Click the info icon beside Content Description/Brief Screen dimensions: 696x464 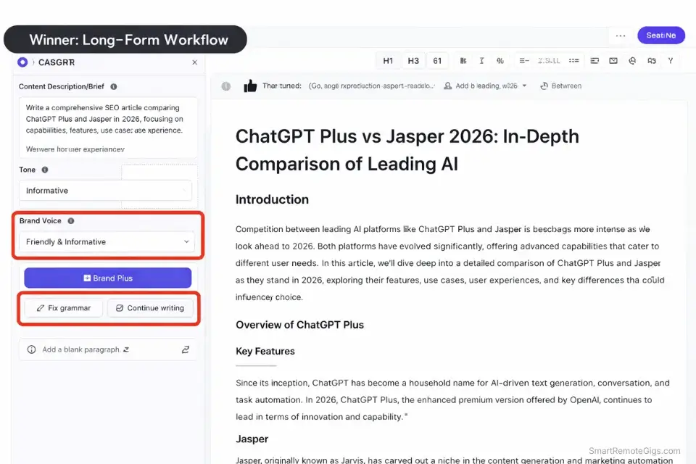click(113, 86)
